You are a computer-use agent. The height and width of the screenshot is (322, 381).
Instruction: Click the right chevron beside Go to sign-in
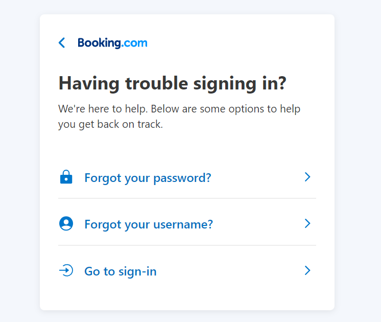tap(307, 270)
